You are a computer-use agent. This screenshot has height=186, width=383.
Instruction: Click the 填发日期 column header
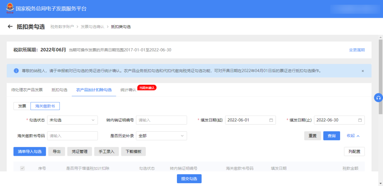click(279, 168)
